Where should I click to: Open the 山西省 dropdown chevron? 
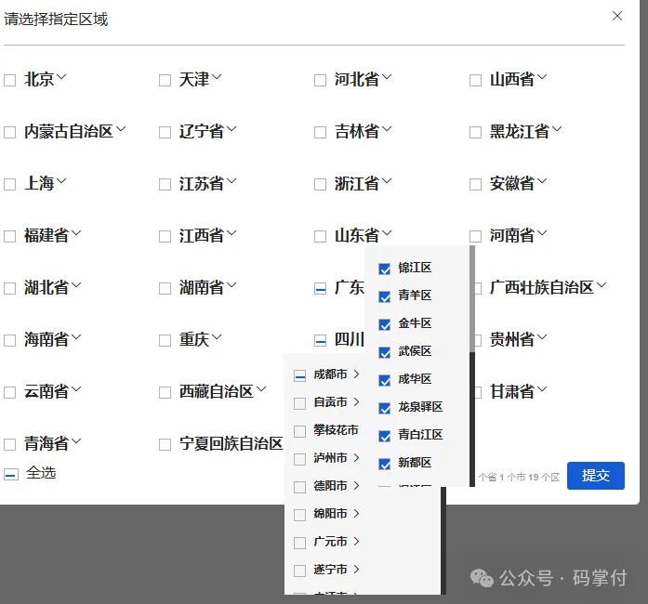[542, 76]
